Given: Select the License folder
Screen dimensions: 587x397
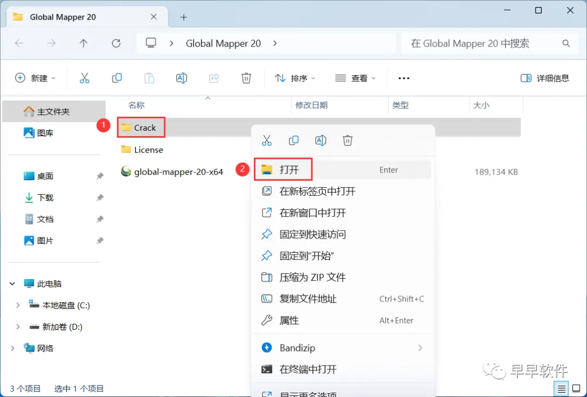Looking at the screenshot, I should (142, 150).
